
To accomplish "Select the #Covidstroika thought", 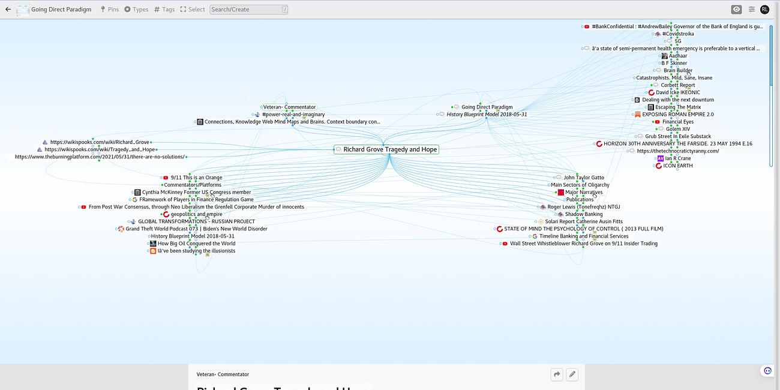I will coord(677,34).
